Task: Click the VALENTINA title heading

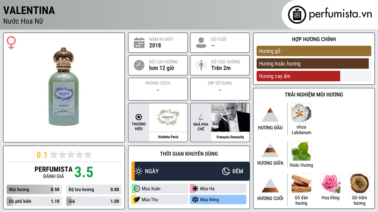Action: tap(29, 10)
